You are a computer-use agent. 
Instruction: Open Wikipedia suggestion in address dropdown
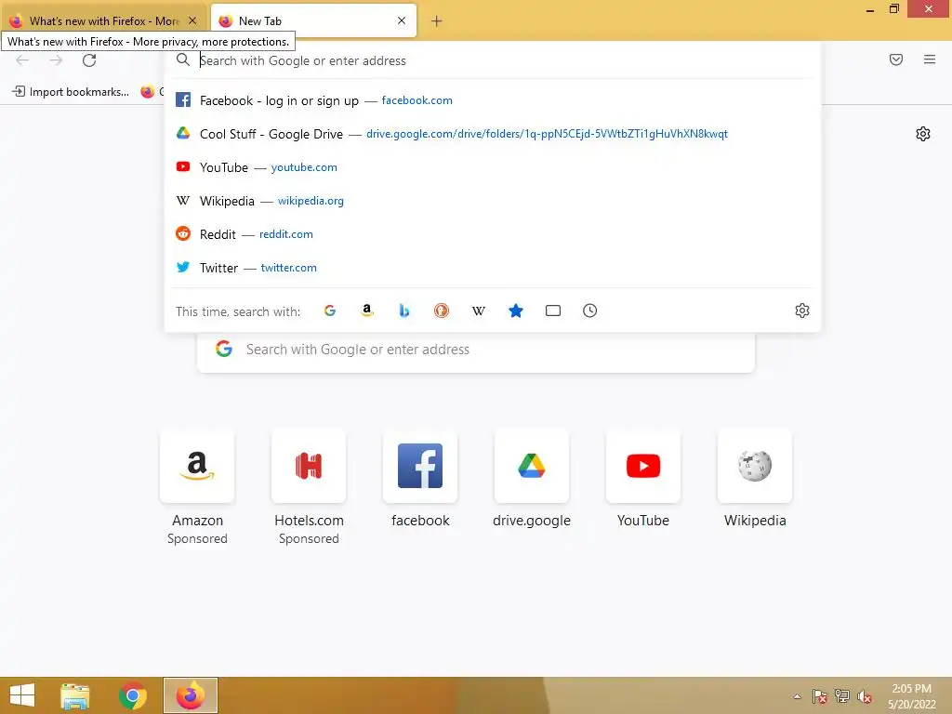point(493,201)
